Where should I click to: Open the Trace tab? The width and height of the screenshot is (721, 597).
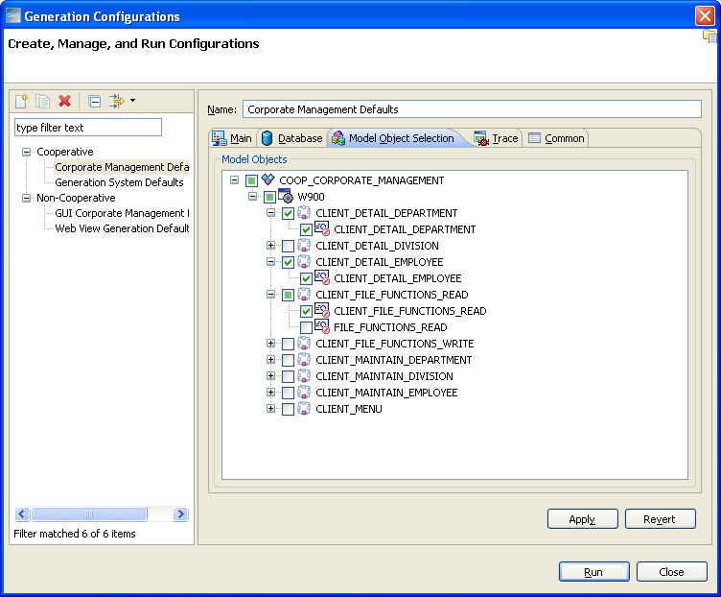(x=496, y=138)
